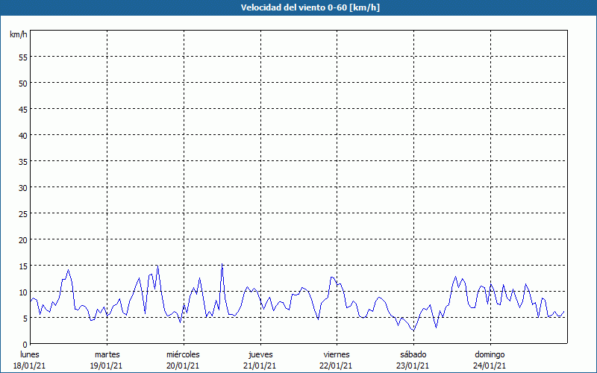Click the 35 y-axis value
Image resolution: width=597 pixels, height=373 pixels.
click(23, 161)
